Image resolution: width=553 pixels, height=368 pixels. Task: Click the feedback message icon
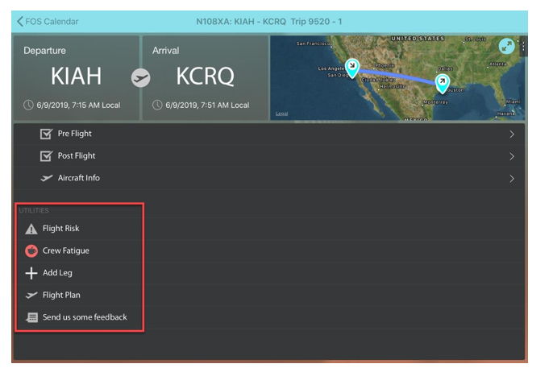pos(31,317)
